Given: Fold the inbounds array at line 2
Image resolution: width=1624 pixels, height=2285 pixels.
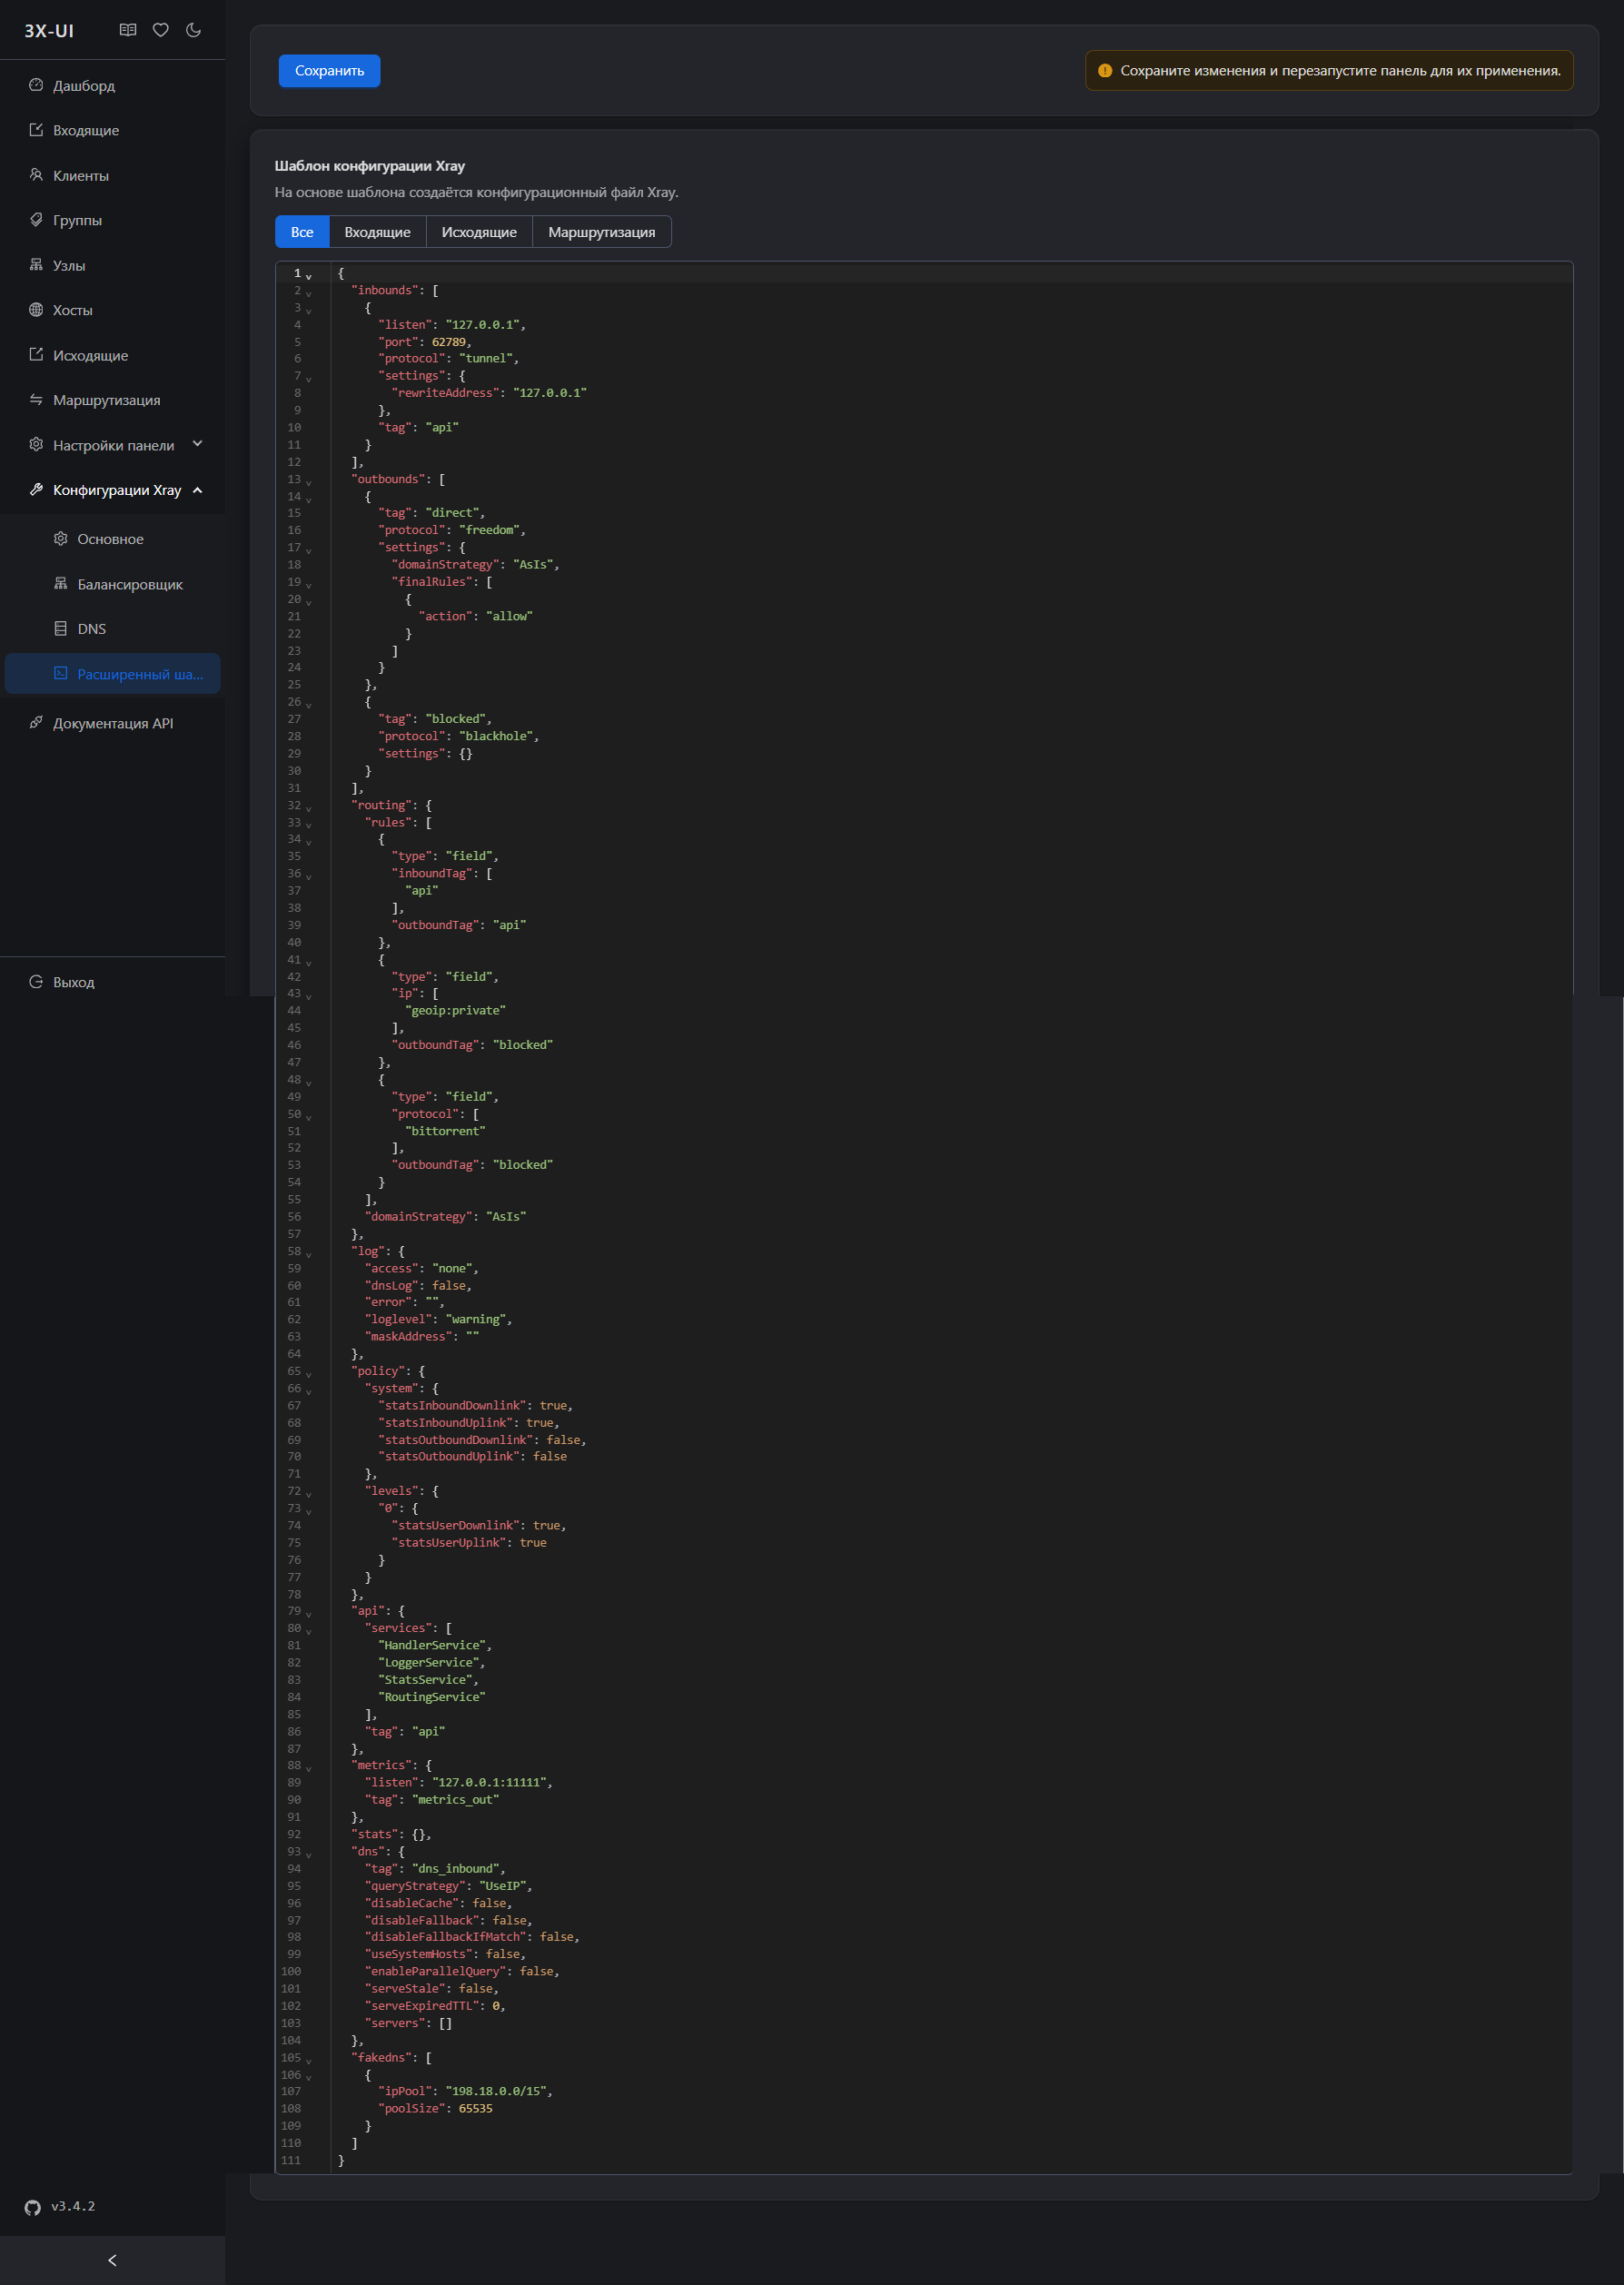Looking at the screenshot, I should (x=309, y=292).
